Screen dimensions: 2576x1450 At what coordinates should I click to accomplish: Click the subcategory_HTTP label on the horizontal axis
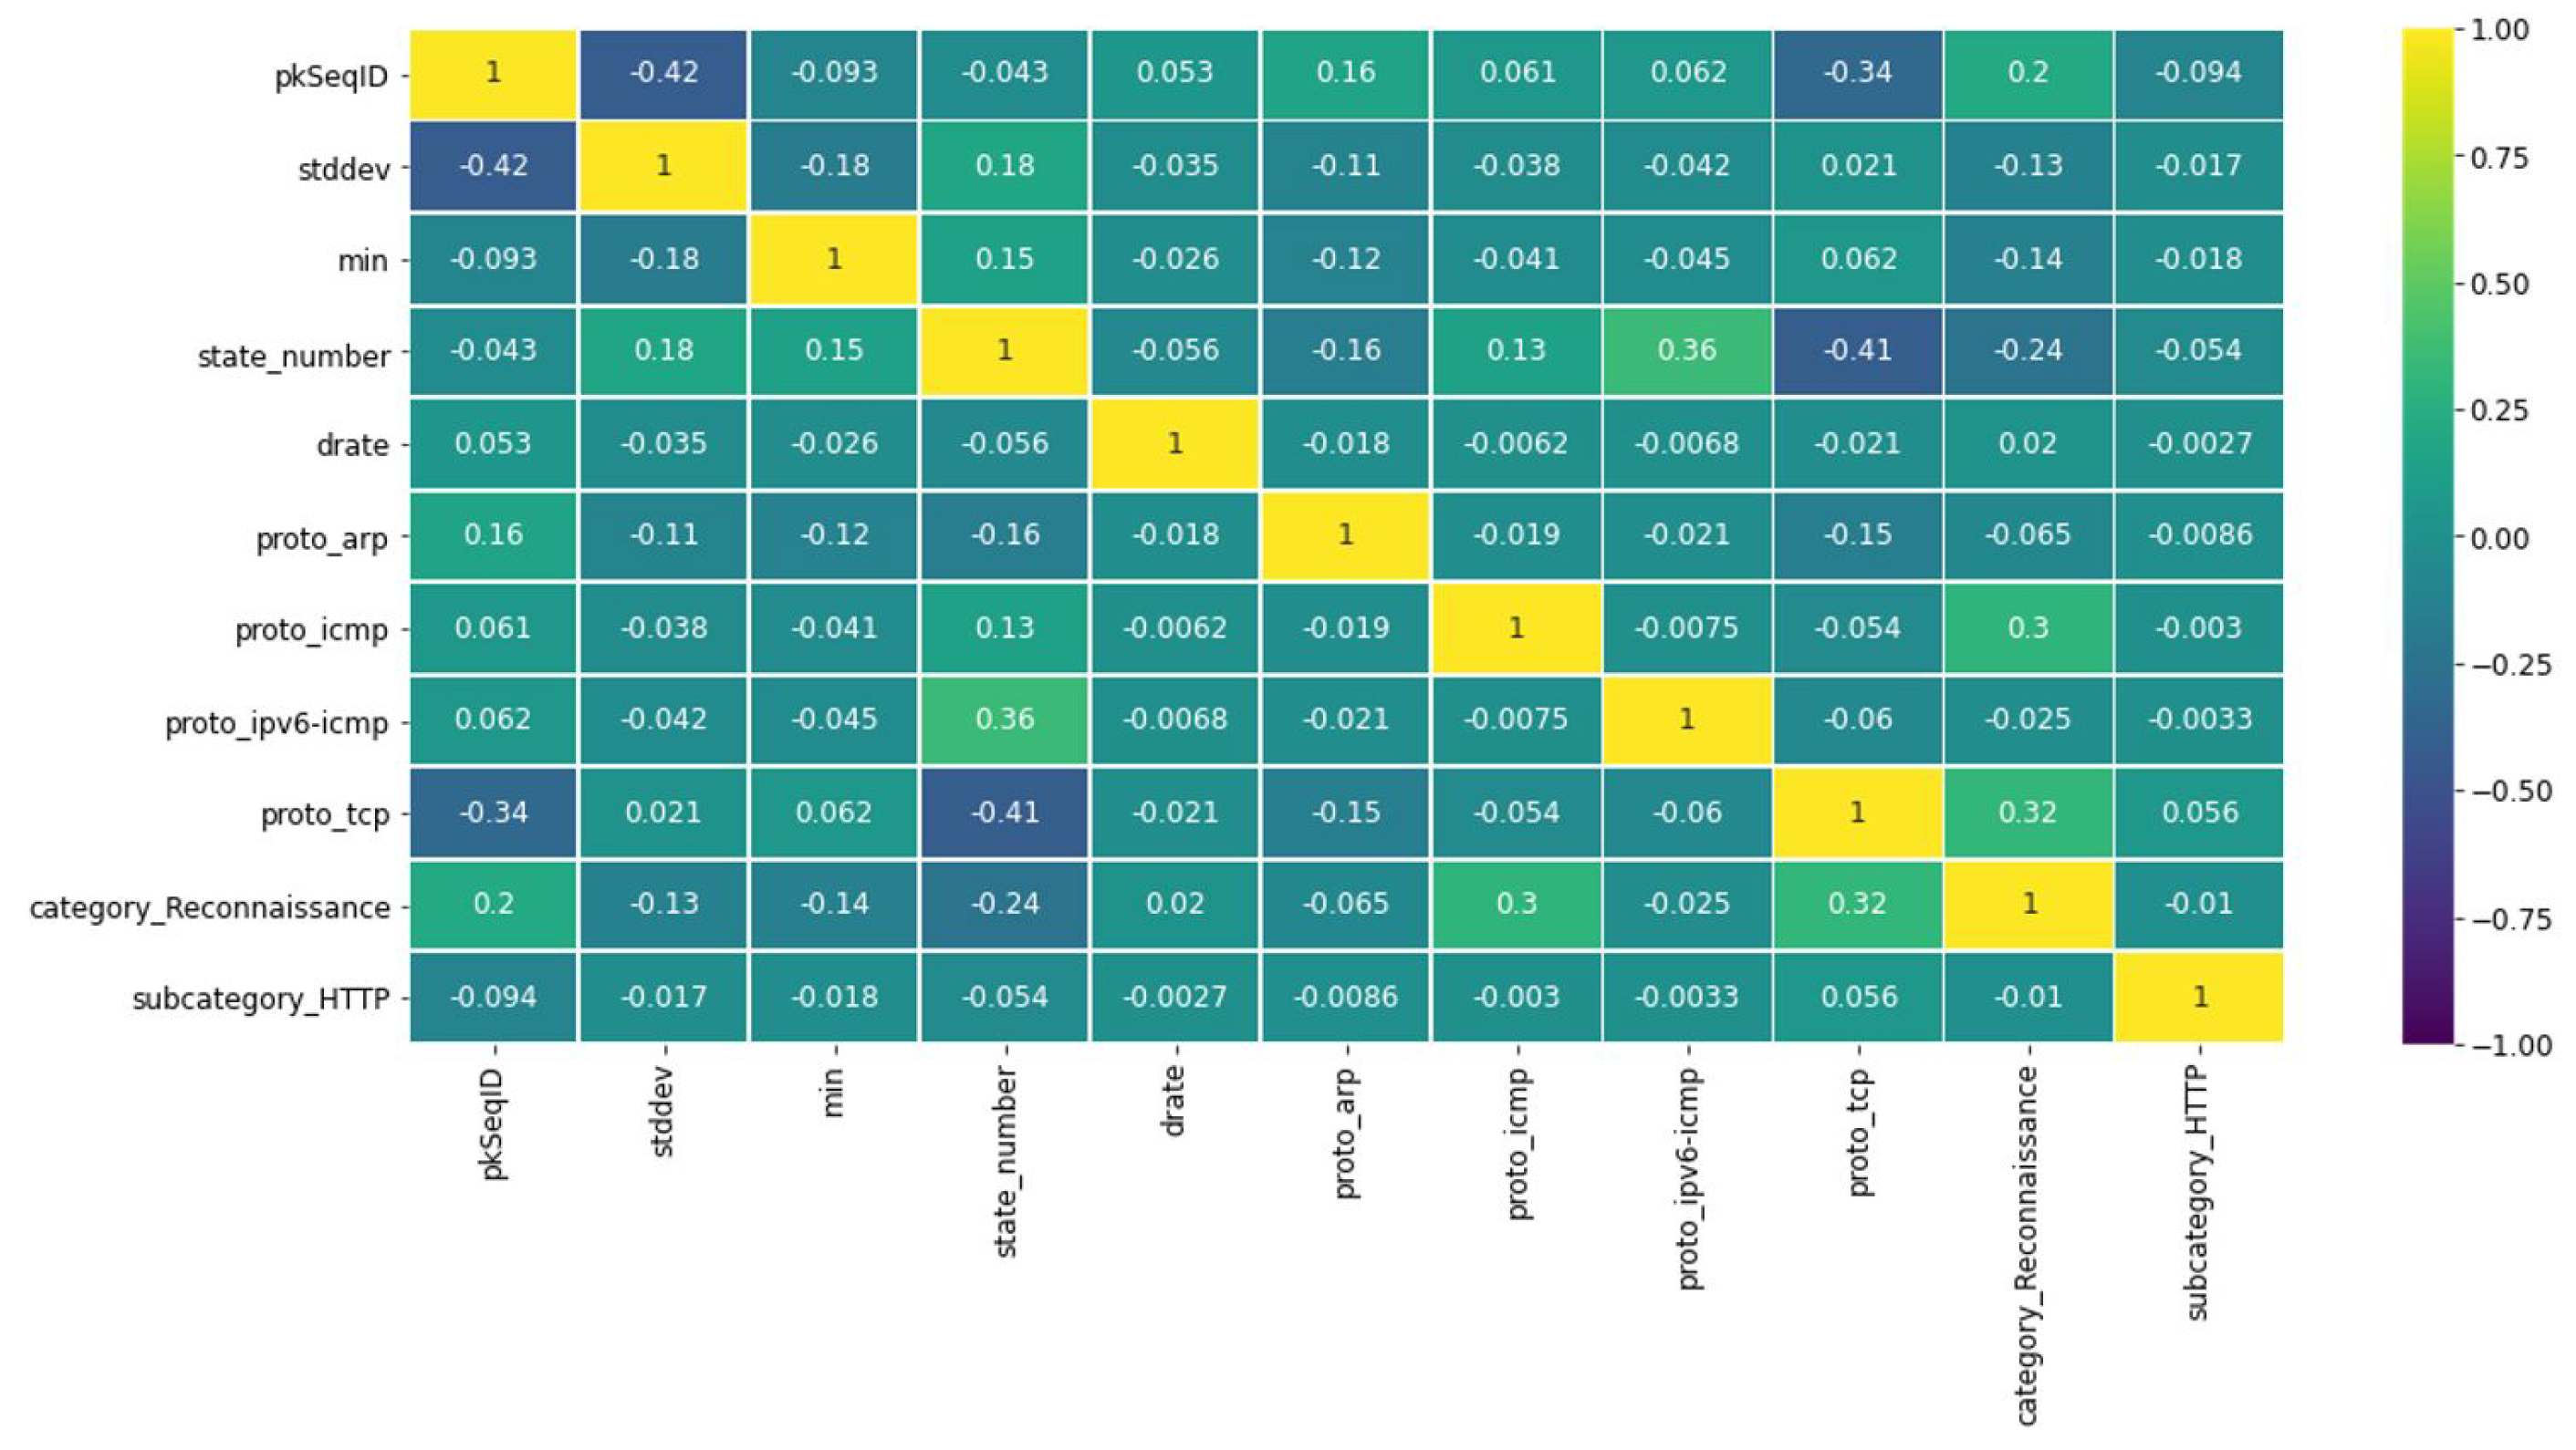(2198, 1193)
